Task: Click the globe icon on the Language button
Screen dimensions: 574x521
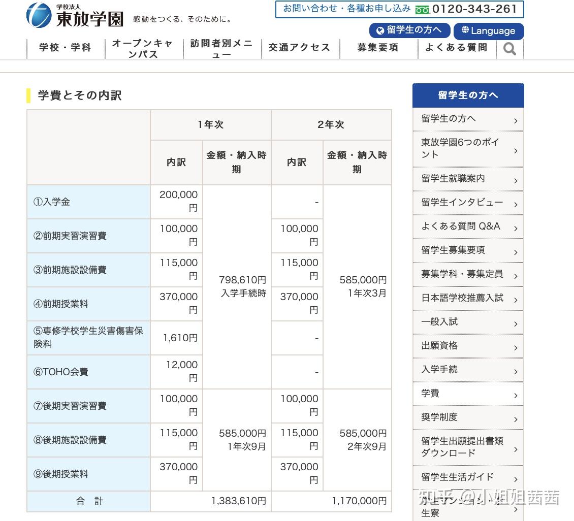Action: [466, 31]
